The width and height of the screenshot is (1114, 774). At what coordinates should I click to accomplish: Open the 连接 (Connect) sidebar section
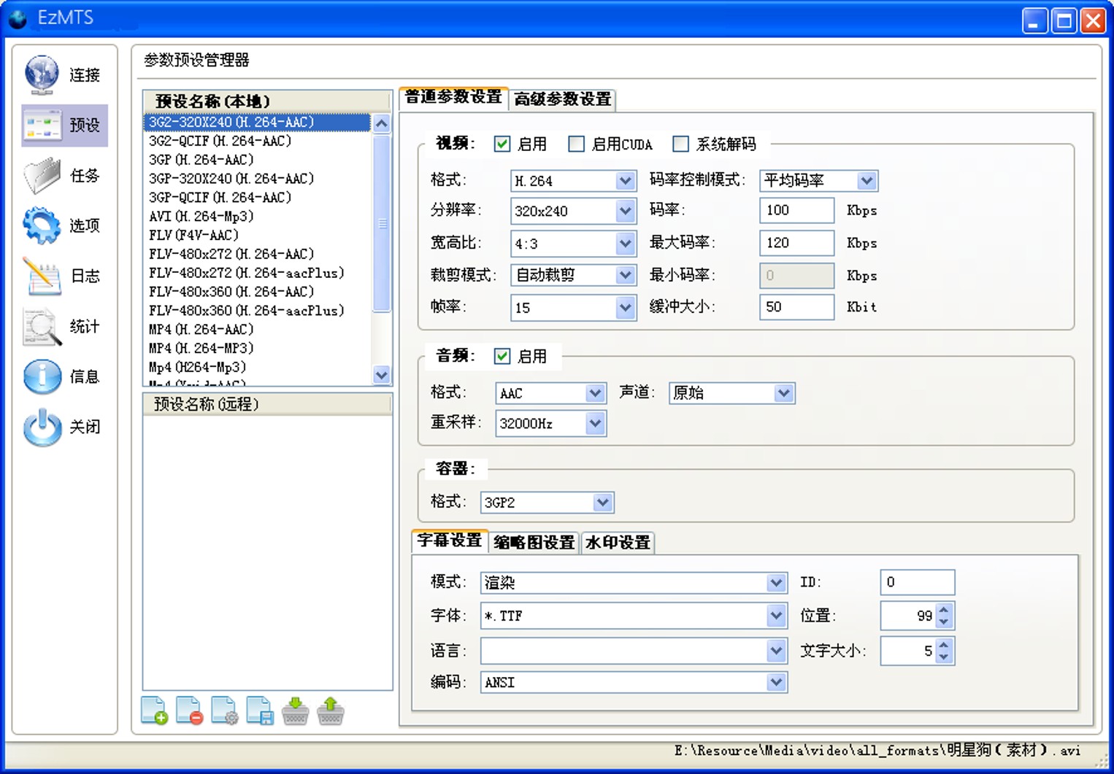click(64, 74)
